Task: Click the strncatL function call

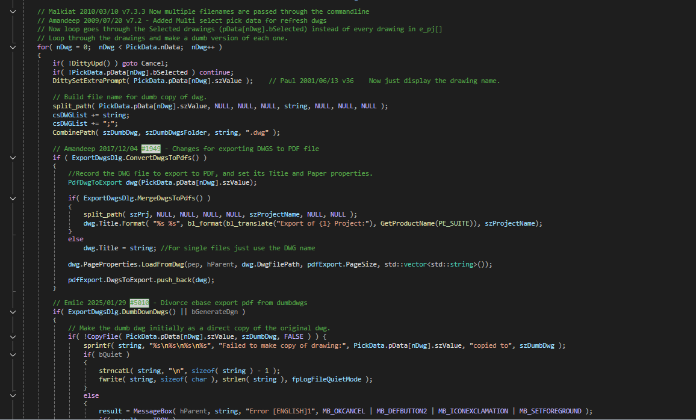Action: point(114,371)
